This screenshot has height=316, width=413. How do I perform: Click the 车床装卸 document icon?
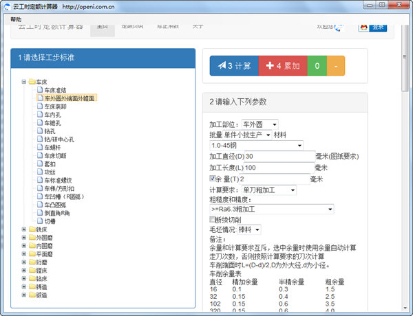coord(40,106)
